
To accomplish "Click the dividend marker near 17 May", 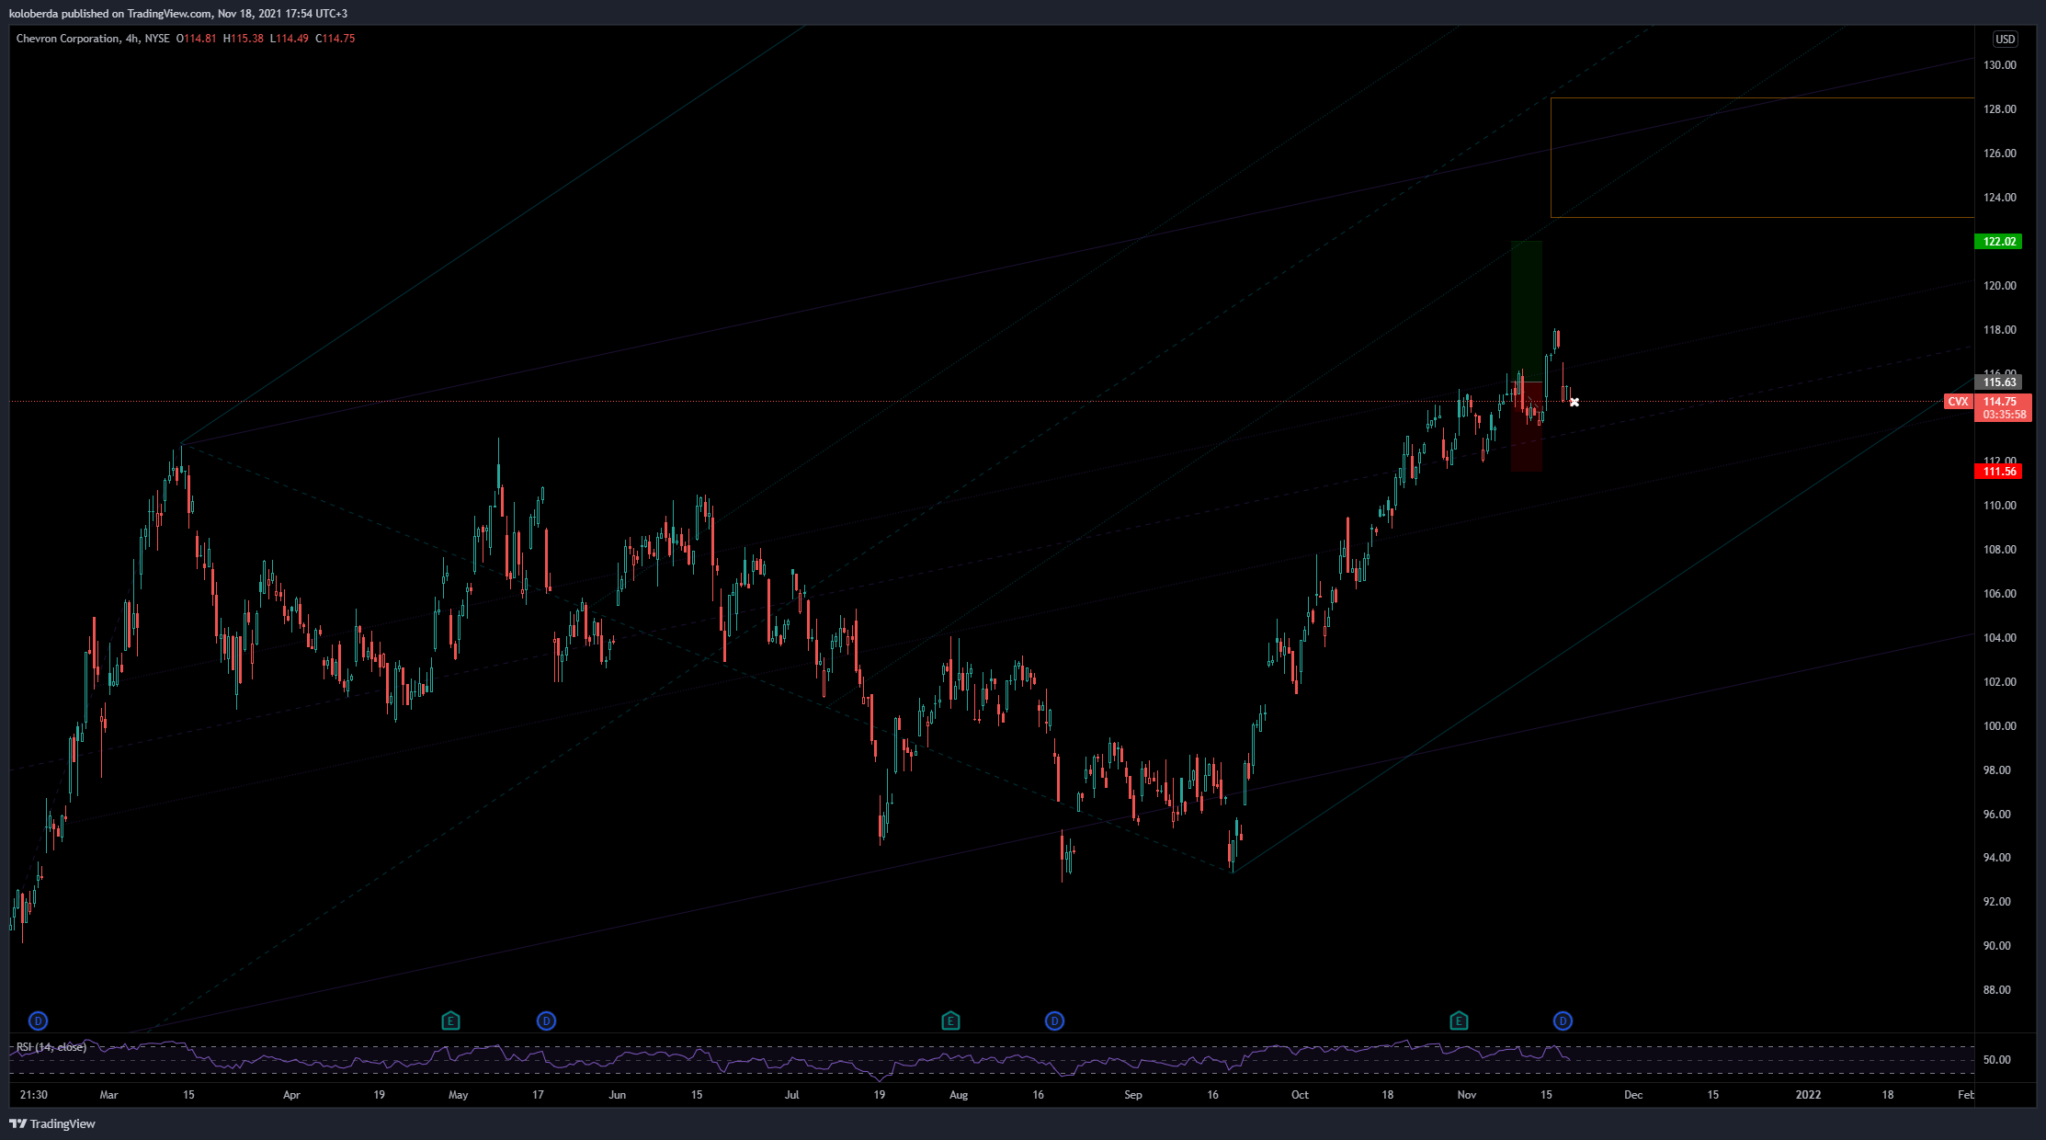I will point(546,1020).
